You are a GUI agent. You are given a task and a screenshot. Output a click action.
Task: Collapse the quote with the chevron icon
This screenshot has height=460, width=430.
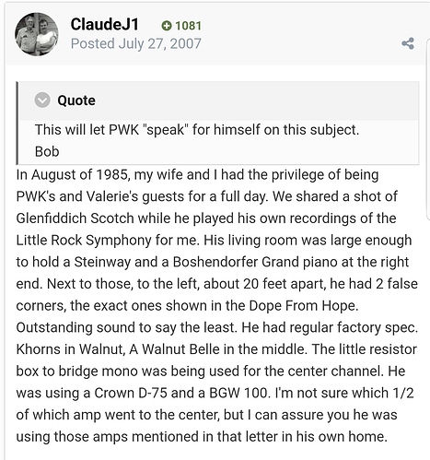[42, 100]
